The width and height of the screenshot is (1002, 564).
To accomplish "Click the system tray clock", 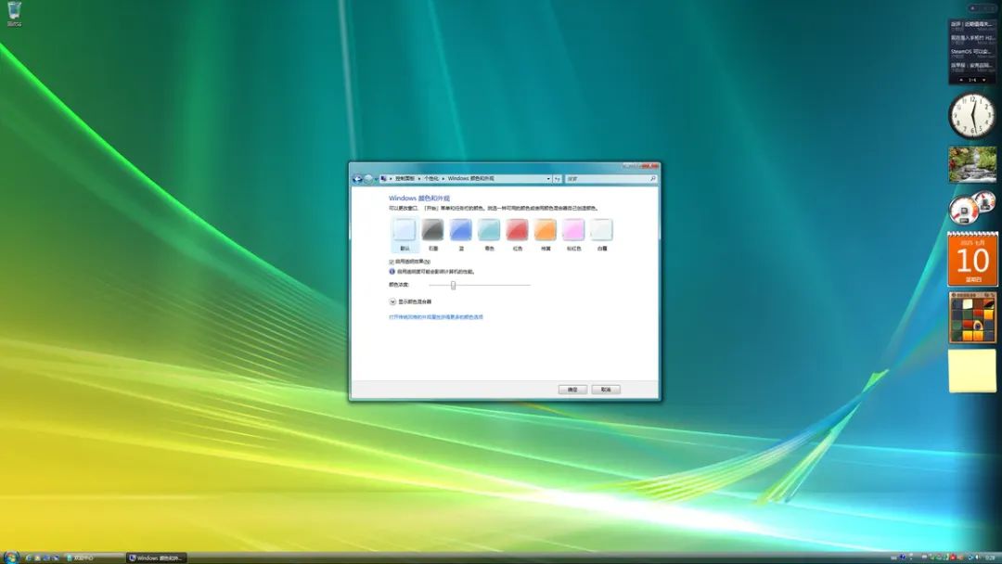I will point(990,558).
